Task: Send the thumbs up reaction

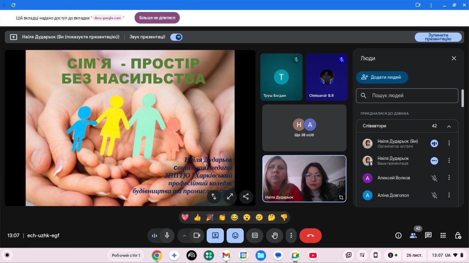Action: [x=197, y=217]
